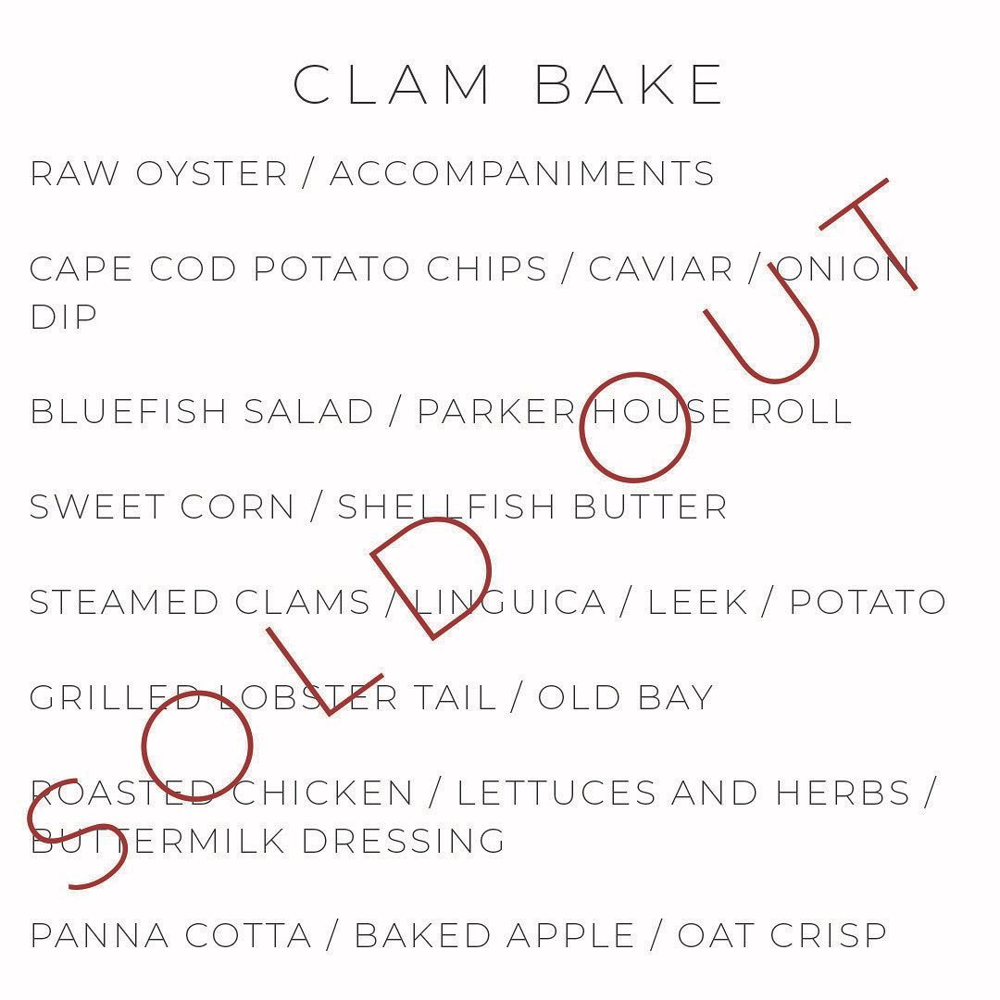Select the word CAVIAR

click(x=660, y=269)
